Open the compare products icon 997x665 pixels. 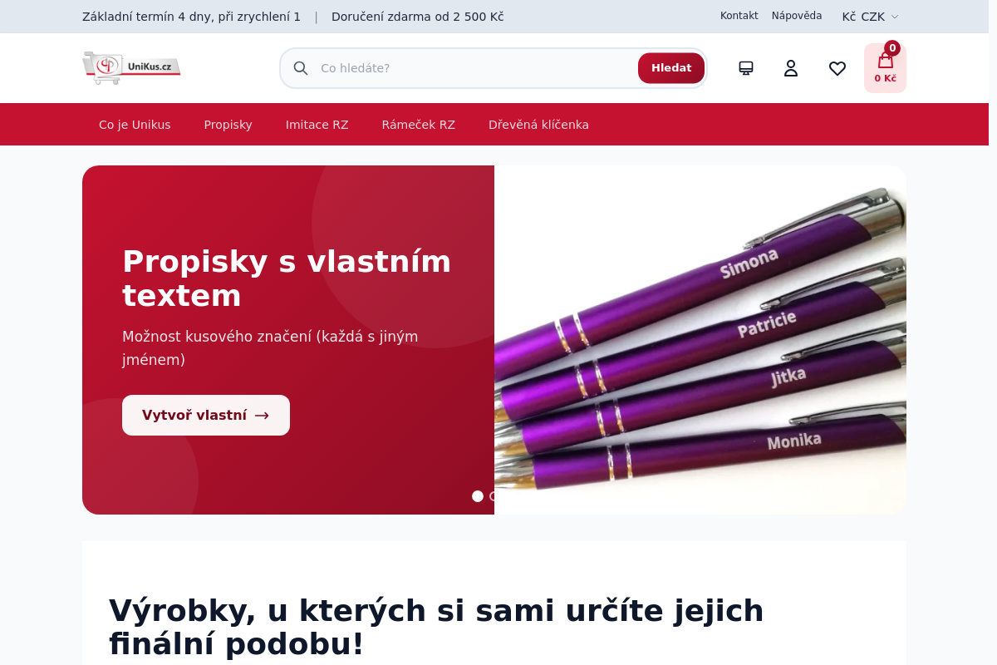click(746, 68)
